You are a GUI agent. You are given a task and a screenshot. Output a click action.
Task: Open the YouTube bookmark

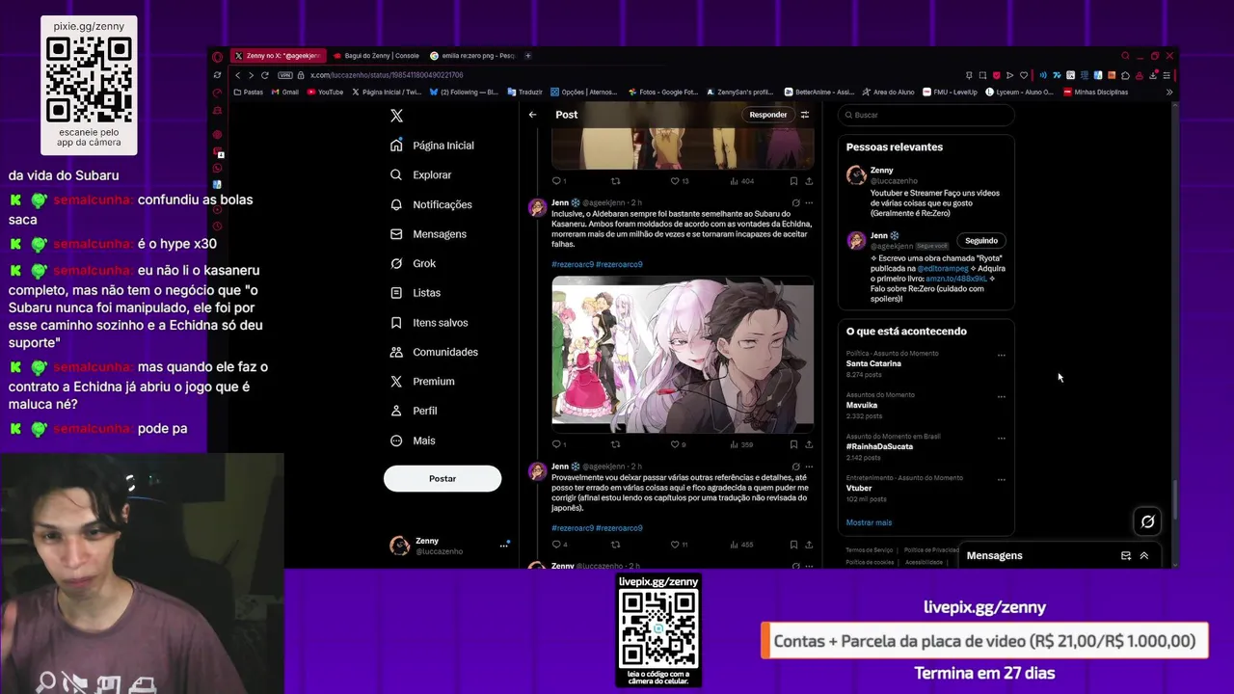325,93
